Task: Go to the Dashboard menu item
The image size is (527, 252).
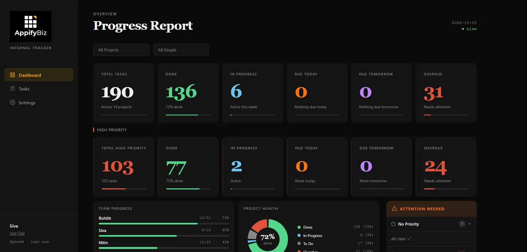Action: 39,75
